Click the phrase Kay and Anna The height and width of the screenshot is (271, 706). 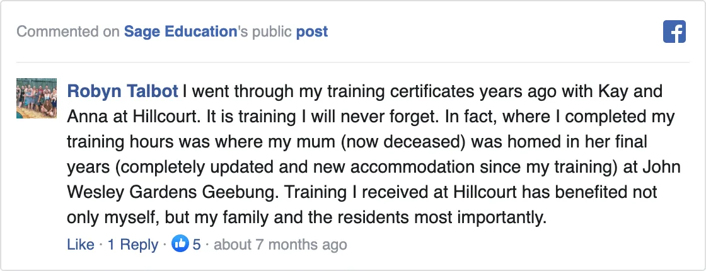[x=365, y=104]
